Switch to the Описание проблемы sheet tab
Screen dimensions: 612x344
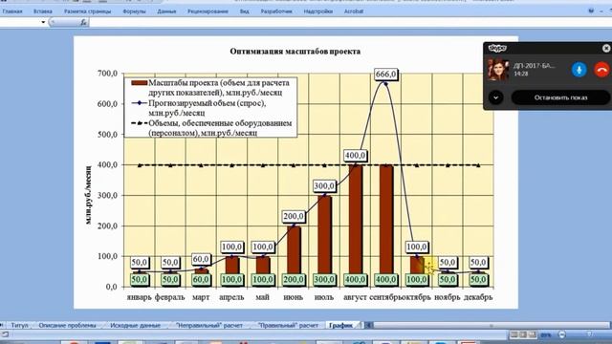pyautogui.click(x=67, y=325)
